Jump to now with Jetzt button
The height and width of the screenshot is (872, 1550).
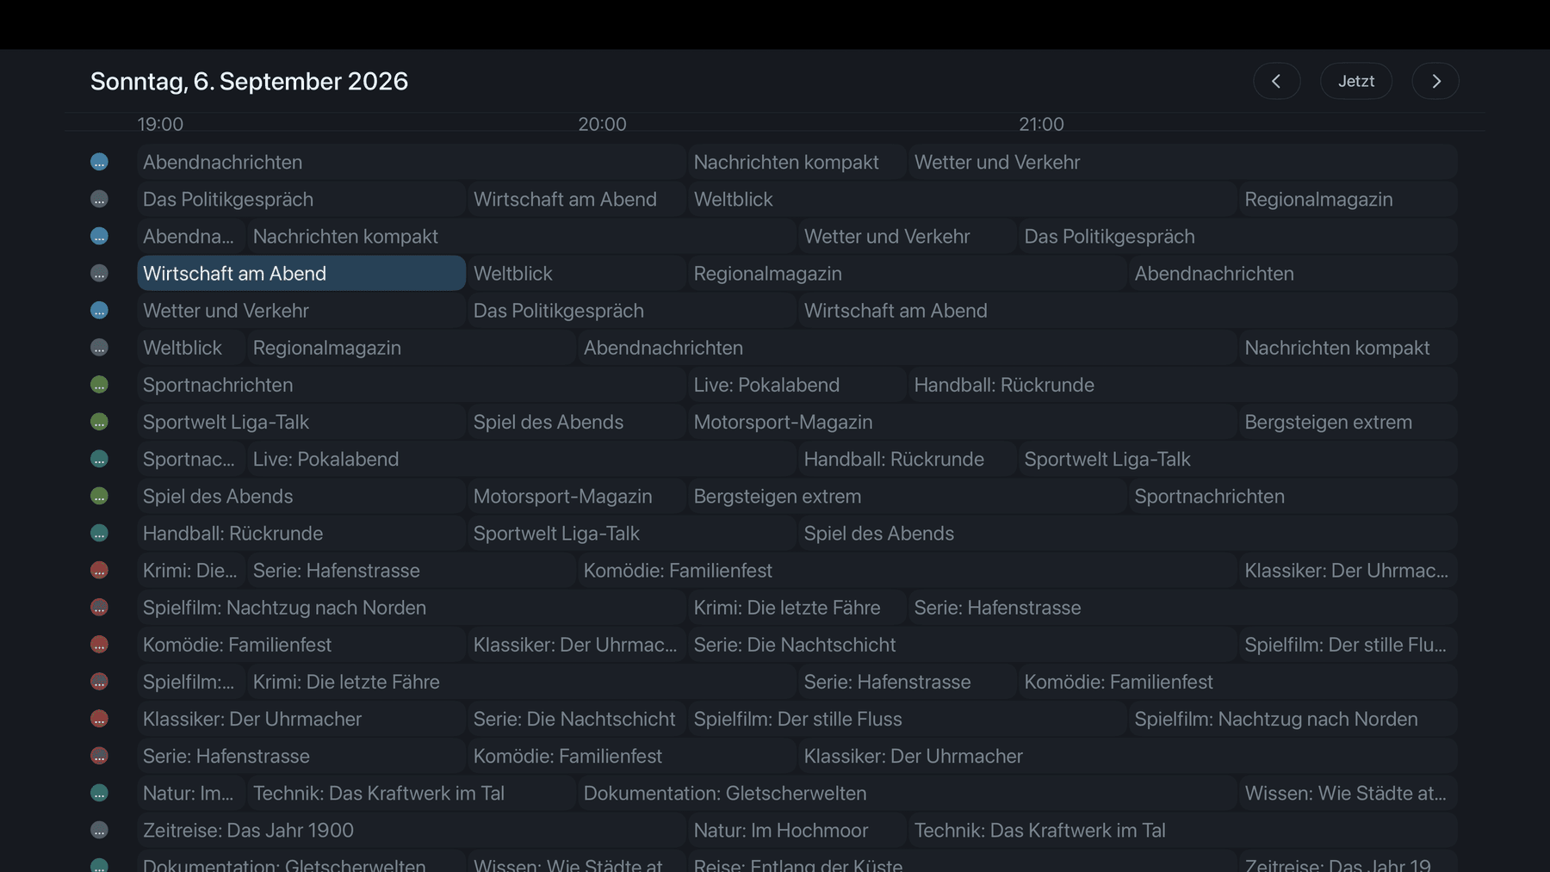tap(1356, 81)
